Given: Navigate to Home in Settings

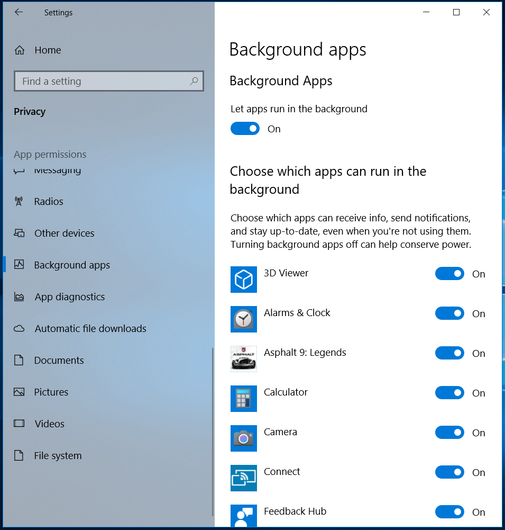Looking at the screenshot, I should click(48, 50).
